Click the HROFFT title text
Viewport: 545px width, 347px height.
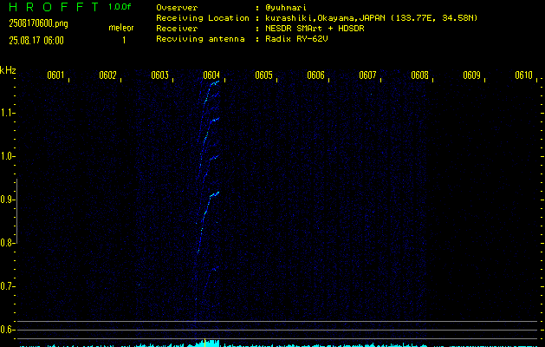(54, 7)
